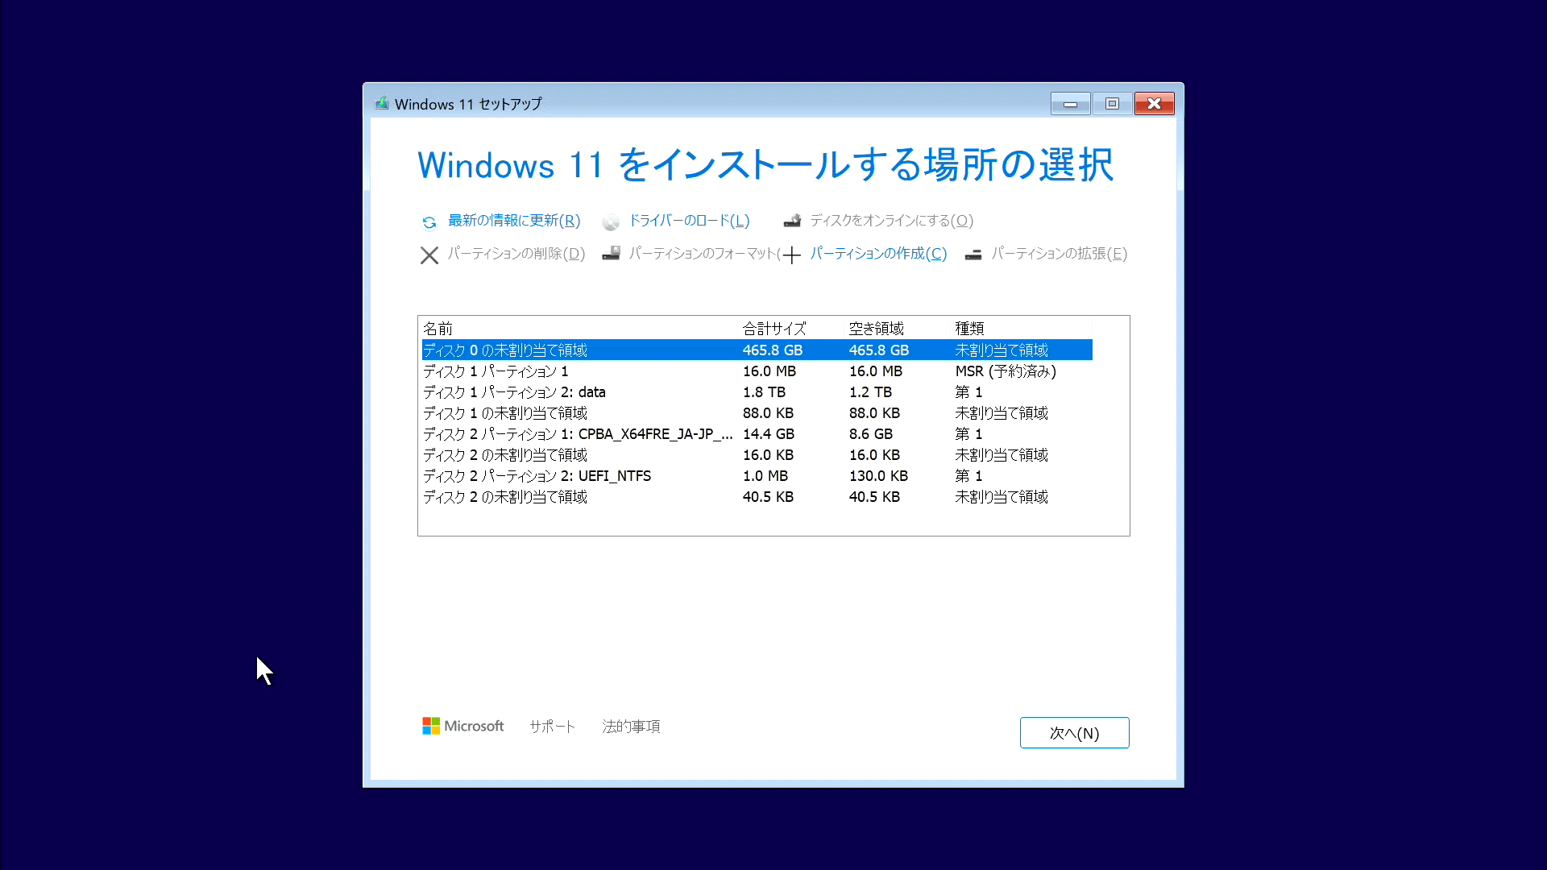This screenshot has width=1547, height=870.
Task: Click the Windows setup icon in title bar
Action: coord(382,103)
